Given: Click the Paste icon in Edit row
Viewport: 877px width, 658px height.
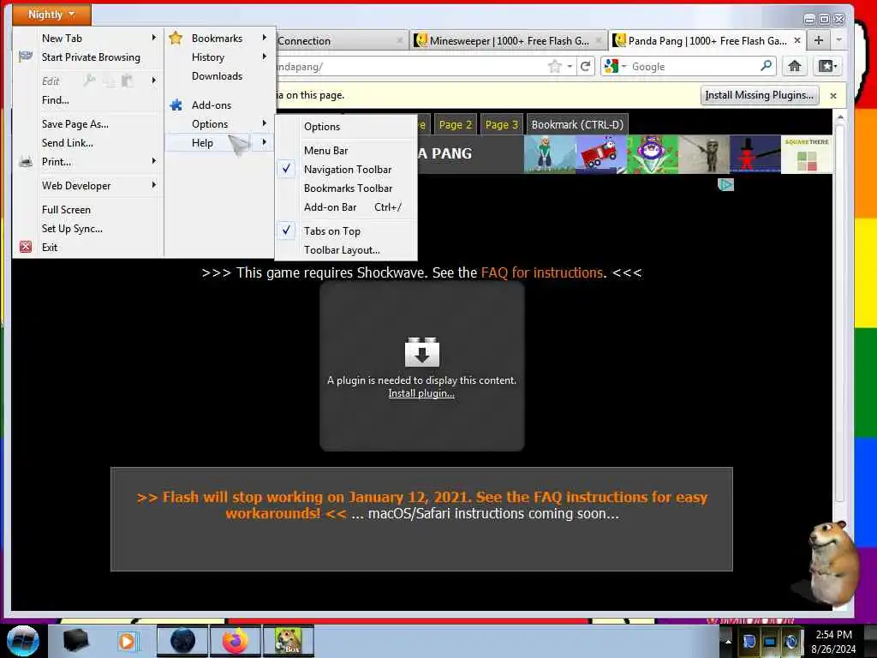Looking at the screenshot, I should click(127, 81).
